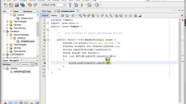
Task: Toggle Navigator show static members button
Action: click(x=16, y=103)
